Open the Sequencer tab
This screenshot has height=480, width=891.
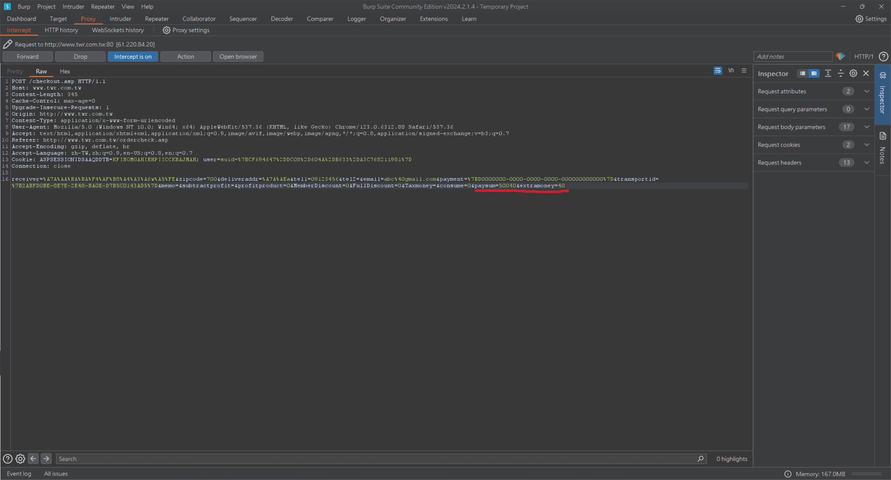pyautogui.click(x=243, y=19)
